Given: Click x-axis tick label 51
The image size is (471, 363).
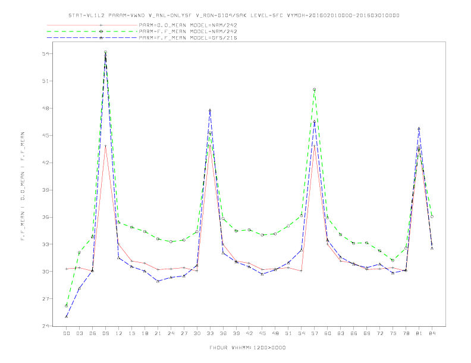Looking at the screenshot, I should point(288,333).
